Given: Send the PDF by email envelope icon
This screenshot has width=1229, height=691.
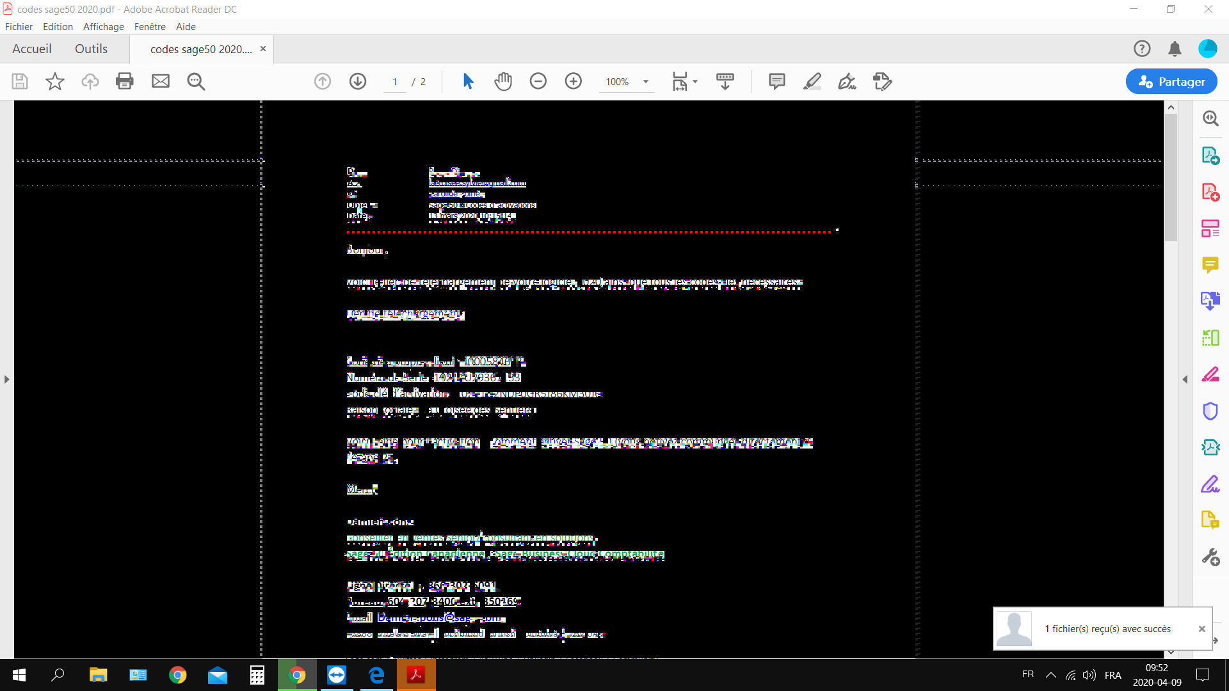Looking at the screenshot, I should point(161,81).
